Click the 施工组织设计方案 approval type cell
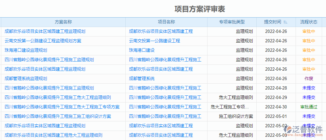 click(236, 117)
